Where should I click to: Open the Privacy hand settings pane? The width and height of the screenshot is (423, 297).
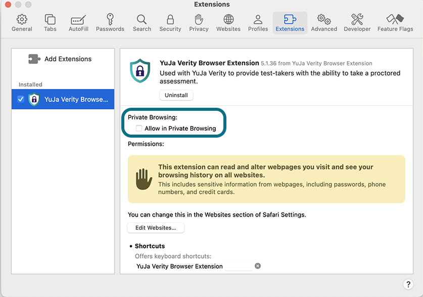coord(199,23)
